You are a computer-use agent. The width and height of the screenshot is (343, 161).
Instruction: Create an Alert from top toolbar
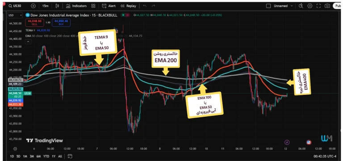[109, 6]
